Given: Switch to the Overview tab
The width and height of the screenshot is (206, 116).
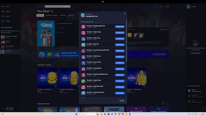Looking at the screenshot, I should tap(40, 16).
